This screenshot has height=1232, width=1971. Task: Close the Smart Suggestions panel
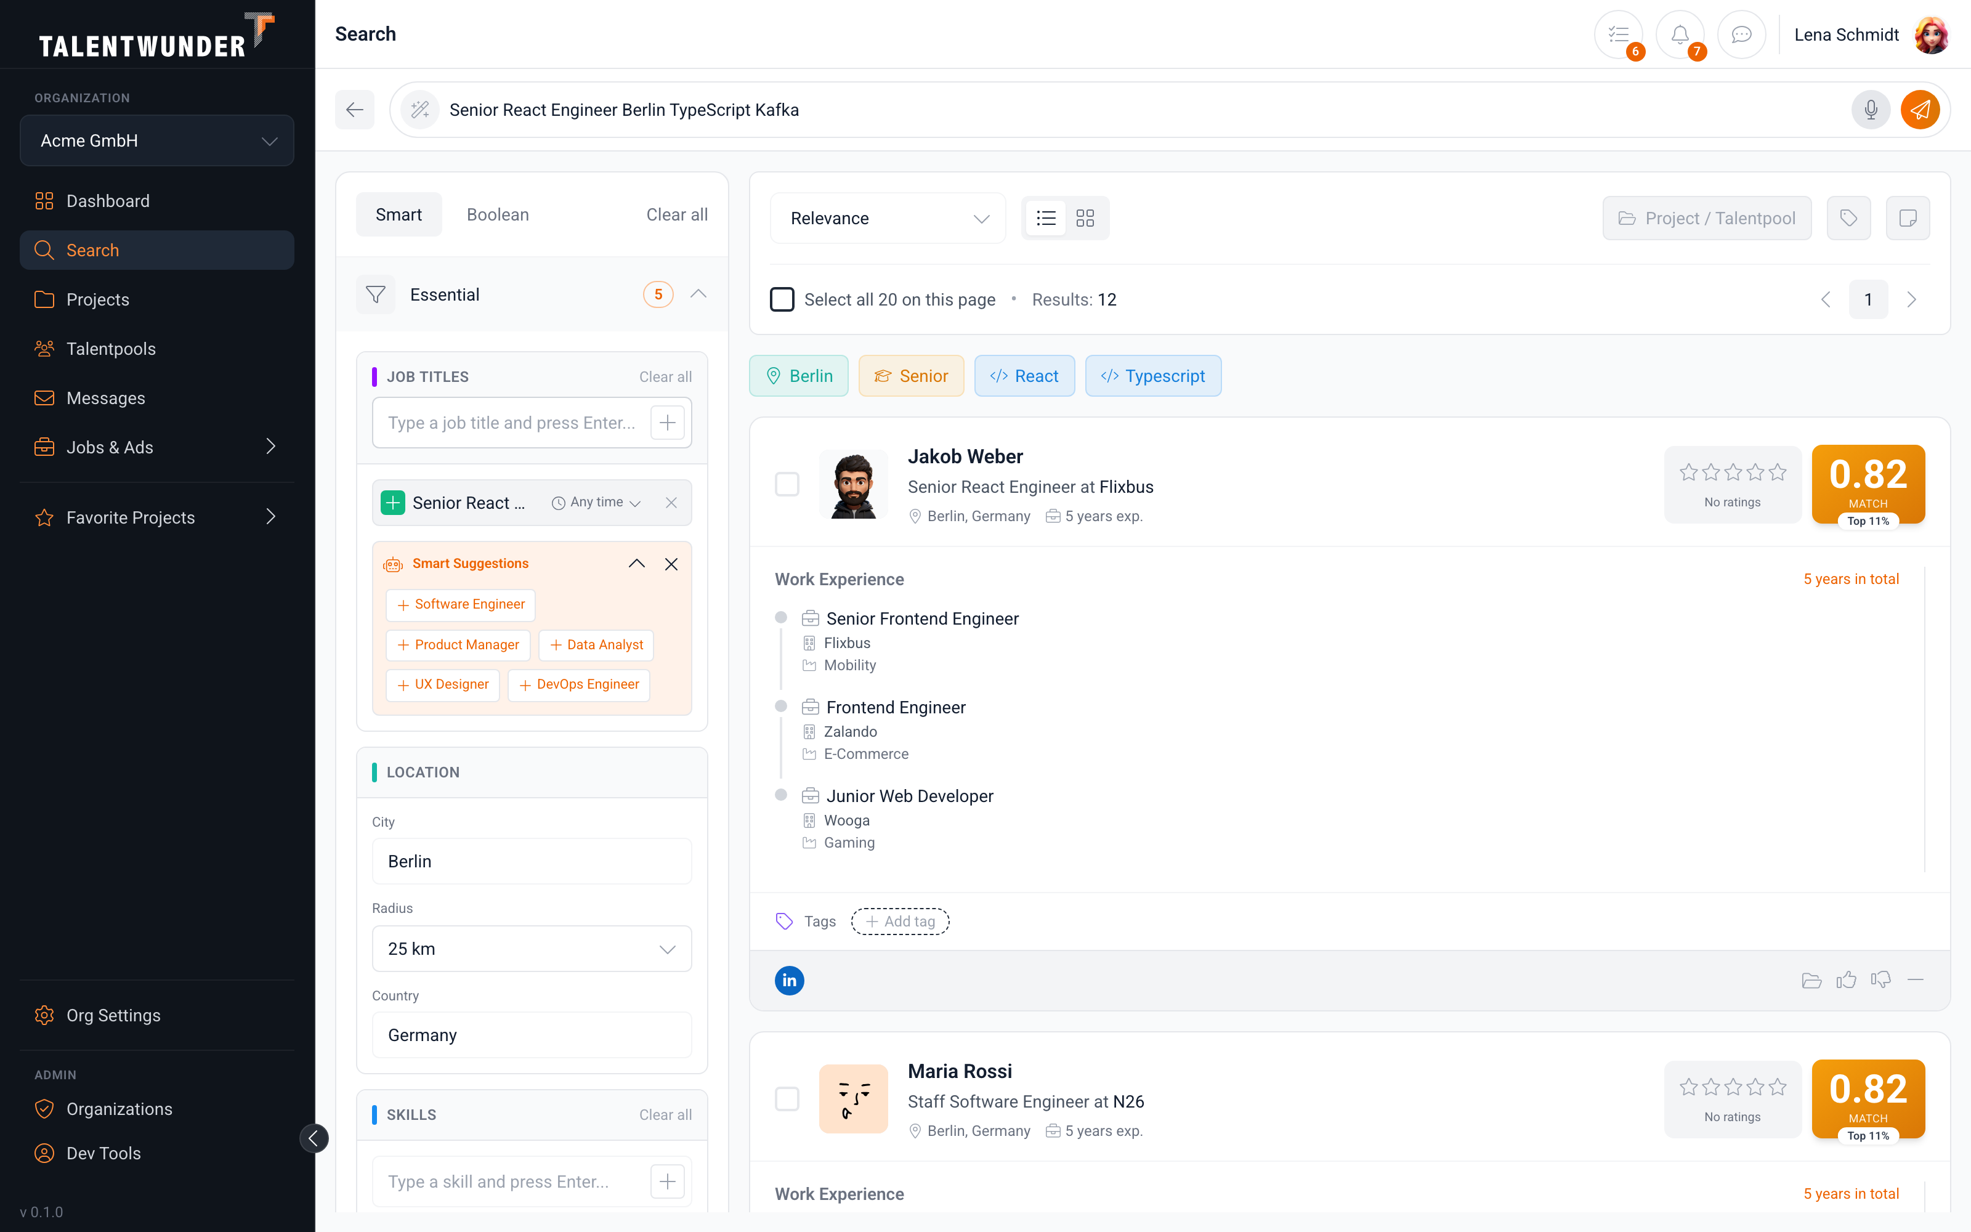[x=671, y=564]
